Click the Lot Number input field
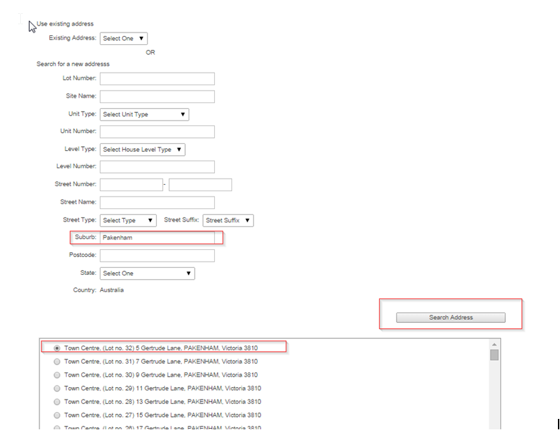Screen dimensions: 560x439 click(157, 79)
